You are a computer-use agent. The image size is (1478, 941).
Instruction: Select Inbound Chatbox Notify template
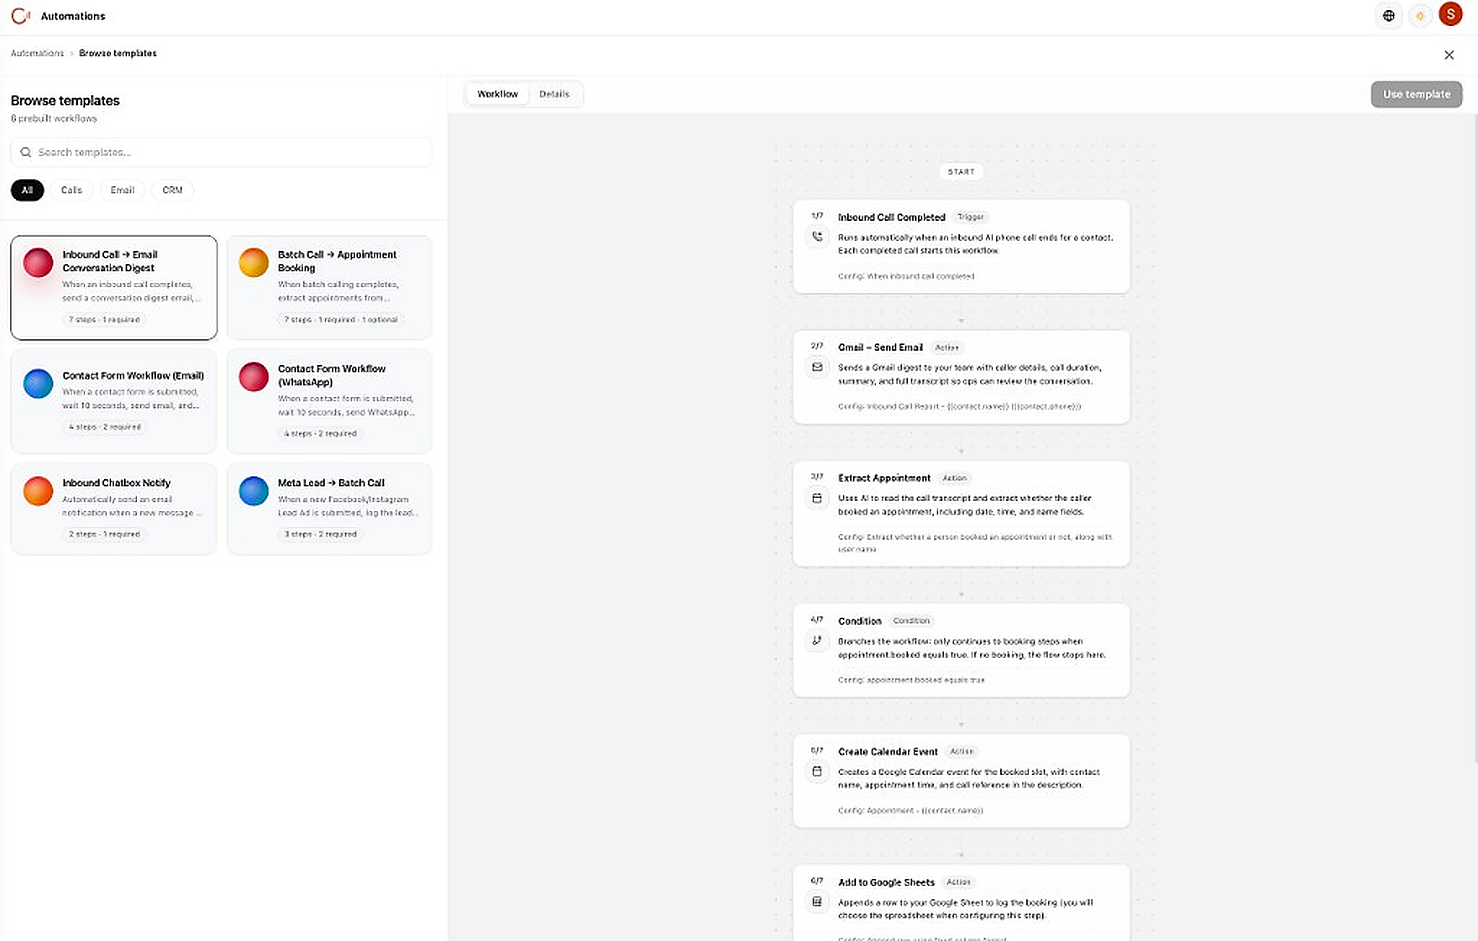pos(114,509)
